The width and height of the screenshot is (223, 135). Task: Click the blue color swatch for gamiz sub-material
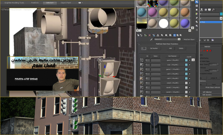pos(186,60)
